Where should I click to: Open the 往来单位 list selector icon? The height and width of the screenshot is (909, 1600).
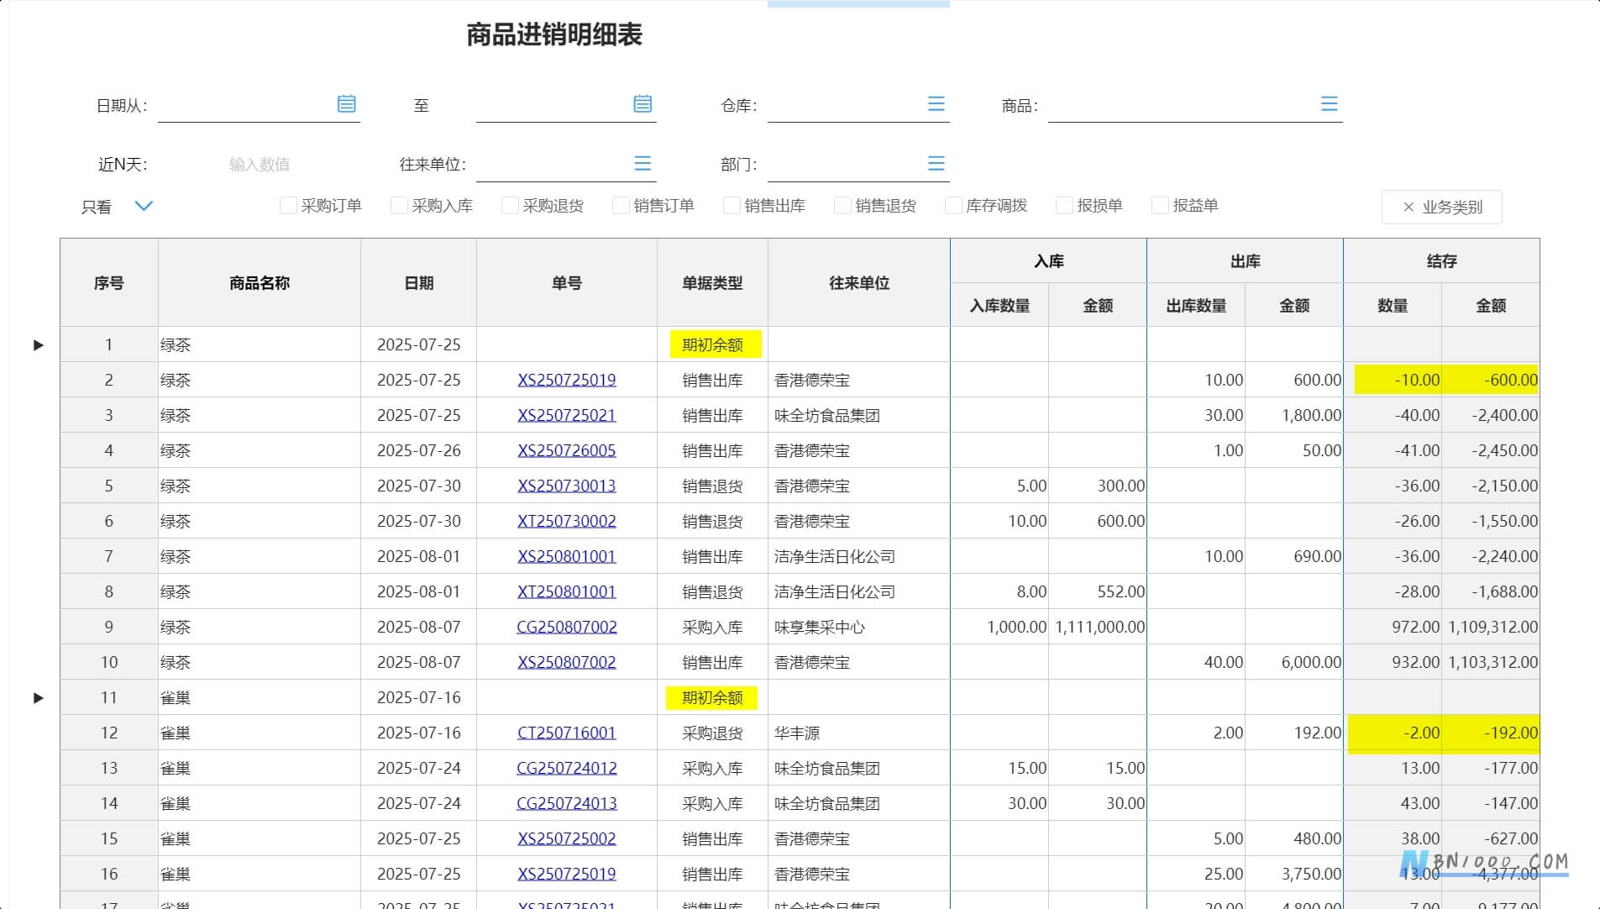pyautogui.click(x=643, y=163)
